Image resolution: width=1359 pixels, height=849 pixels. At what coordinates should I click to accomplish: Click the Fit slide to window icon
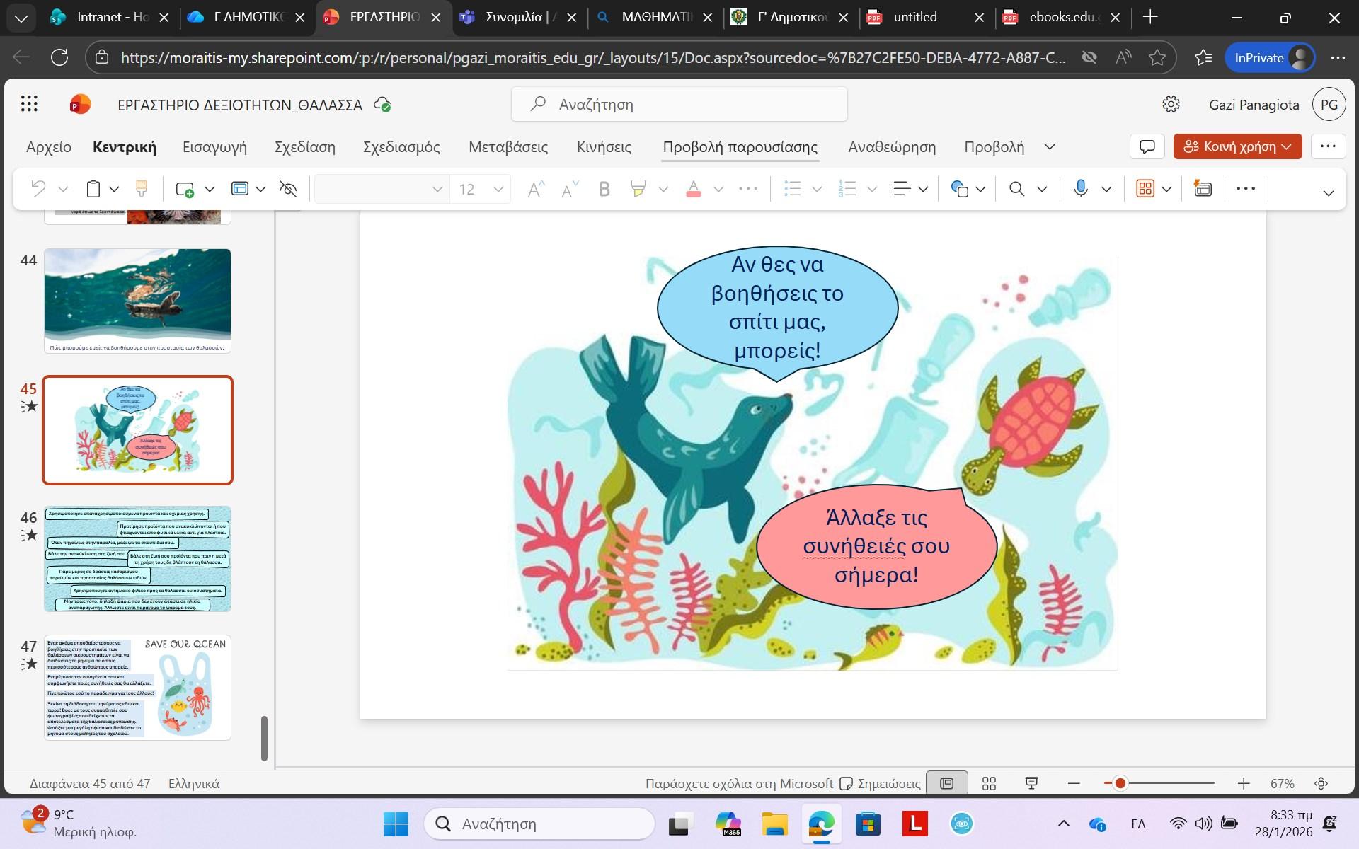tap(1321, 783)
